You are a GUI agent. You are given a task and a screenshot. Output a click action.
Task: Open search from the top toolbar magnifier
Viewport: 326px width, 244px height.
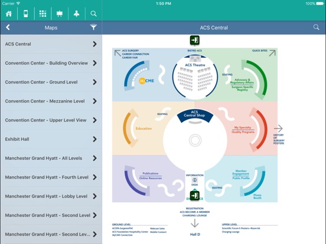(93, 14)
